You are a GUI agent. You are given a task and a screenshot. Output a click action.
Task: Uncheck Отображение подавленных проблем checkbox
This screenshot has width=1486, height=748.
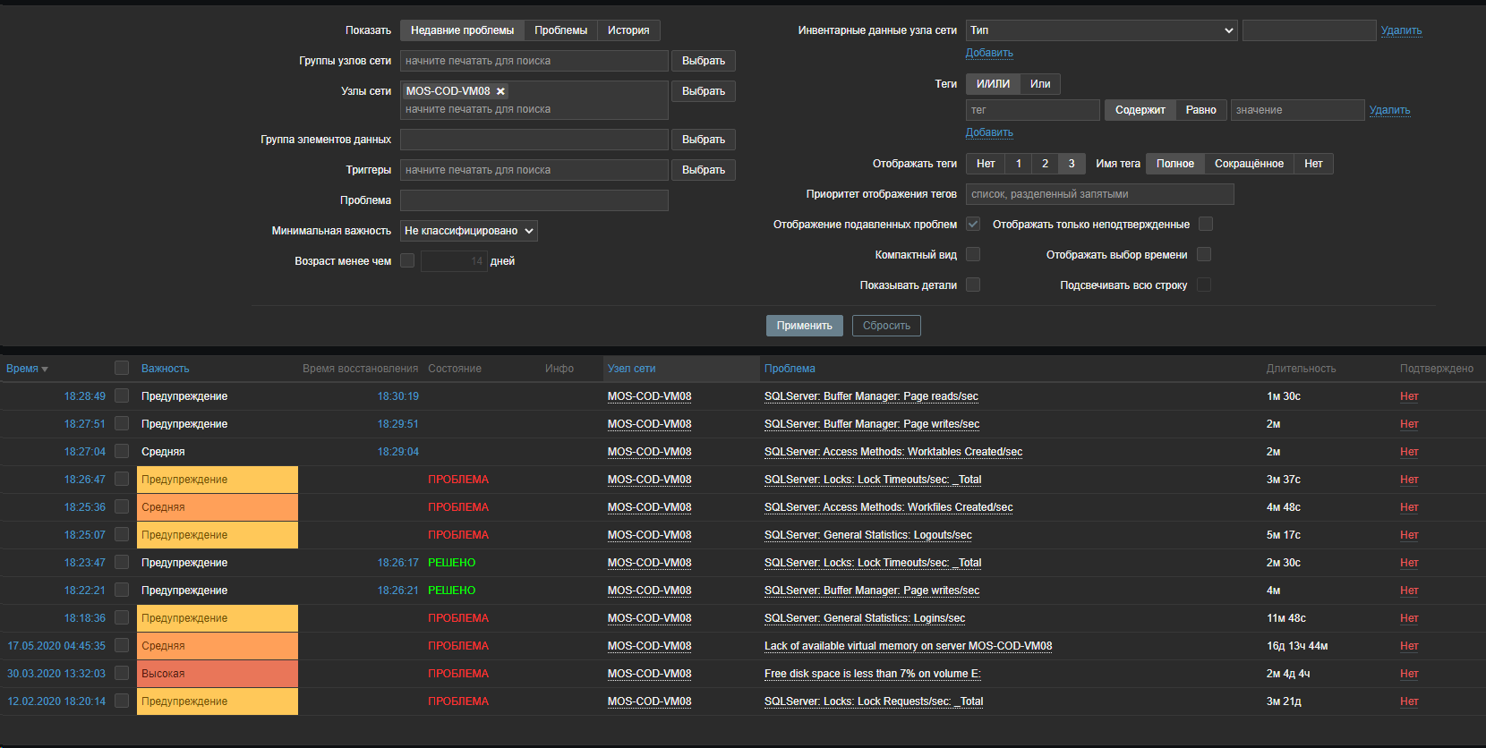tap(973, 225)
